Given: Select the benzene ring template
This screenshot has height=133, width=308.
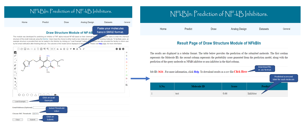Looking at the screenshot, I should 19,95.
